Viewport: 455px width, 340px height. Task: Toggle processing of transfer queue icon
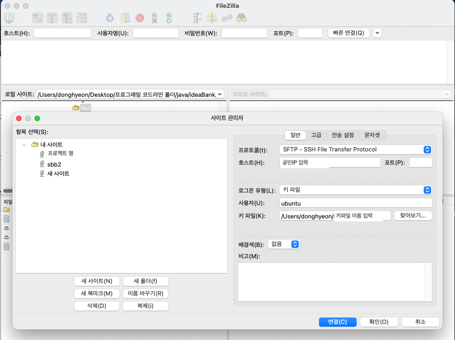coord(125,18)
